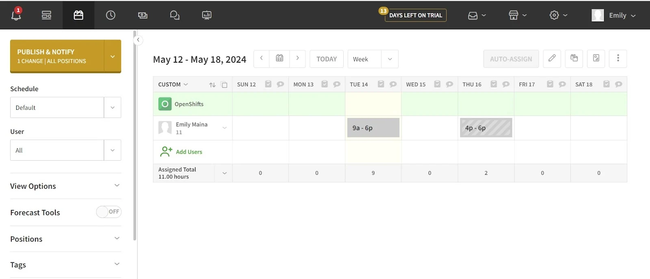Image resolution: width=650 pixels, height=279 pixels.
Task: Click the Tuesday total value 9
Action: [x=373, y=173]
